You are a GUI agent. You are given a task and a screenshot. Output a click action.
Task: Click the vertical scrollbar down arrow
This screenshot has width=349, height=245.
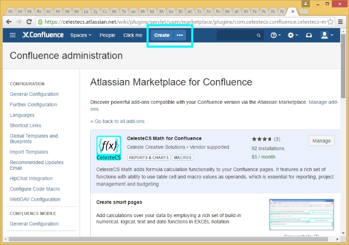coord(343,233)
